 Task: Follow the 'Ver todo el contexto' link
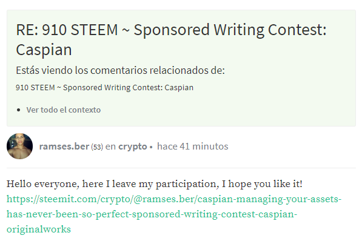point(64,110)
